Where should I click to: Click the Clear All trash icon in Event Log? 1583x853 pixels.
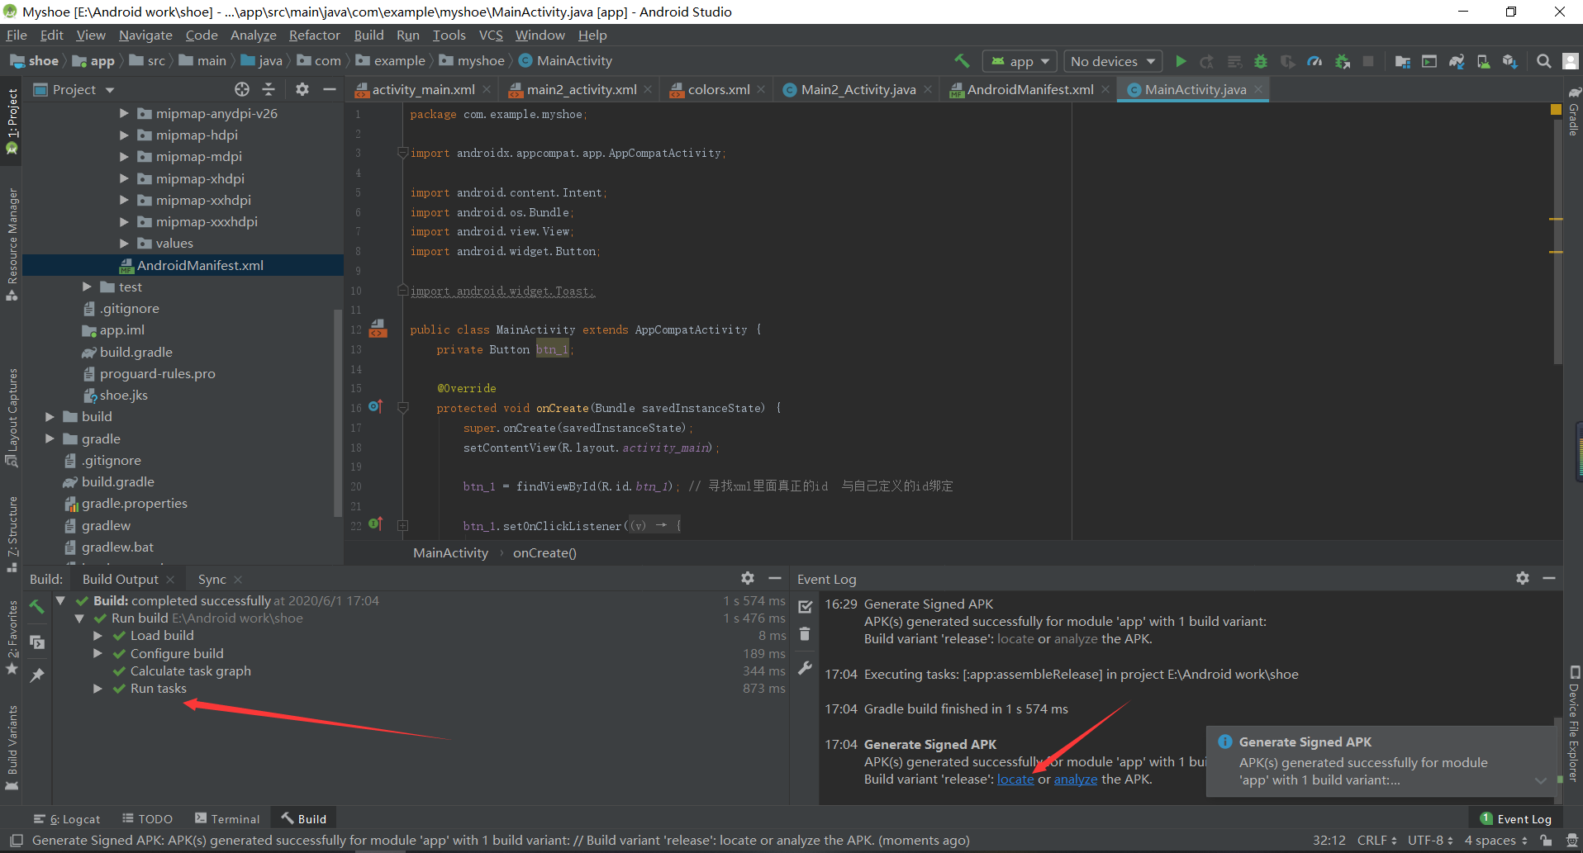coord(806,634)
